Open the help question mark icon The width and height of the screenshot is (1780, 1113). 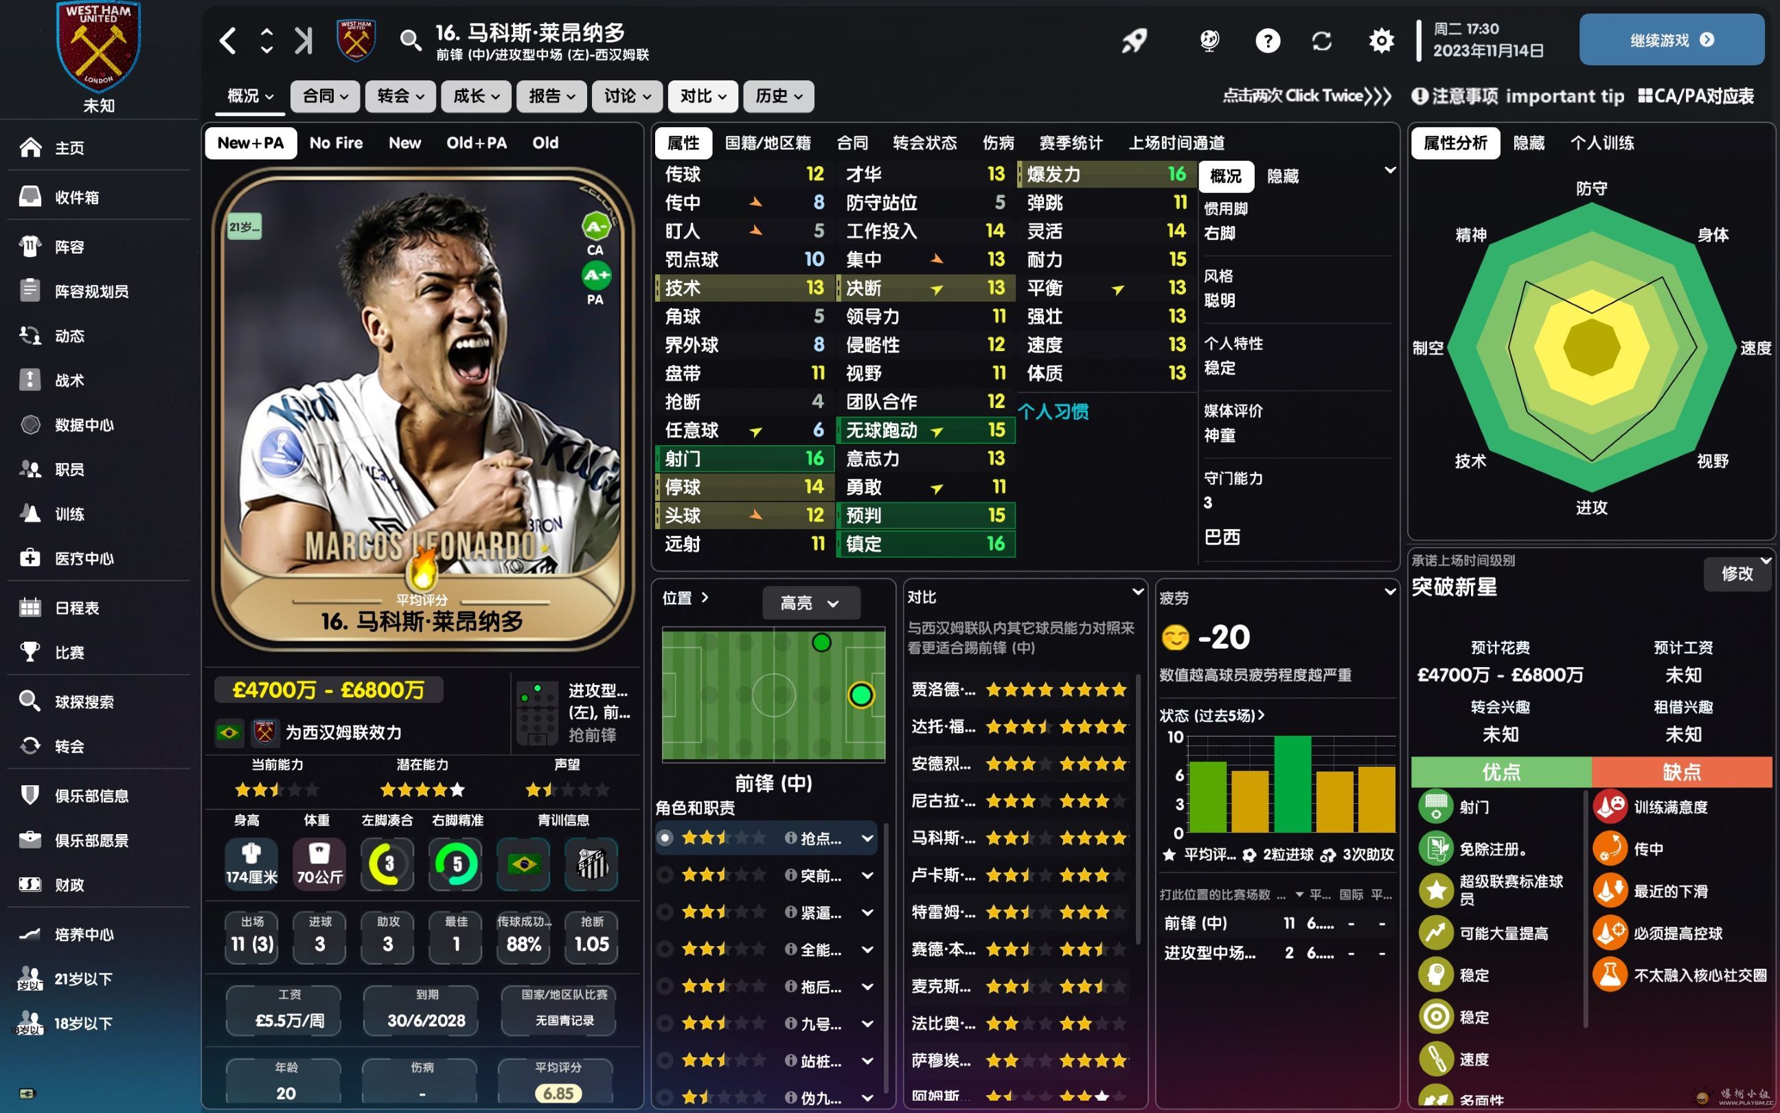point(1267,41)
